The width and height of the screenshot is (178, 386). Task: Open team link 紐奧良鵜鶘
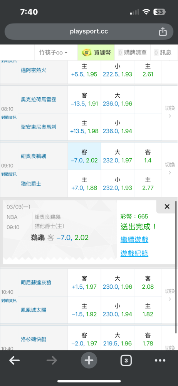coord(34,156)
